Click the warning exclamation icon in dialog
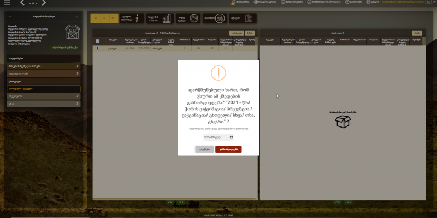Viewport: 437px width, 218px height. point(218,73)
